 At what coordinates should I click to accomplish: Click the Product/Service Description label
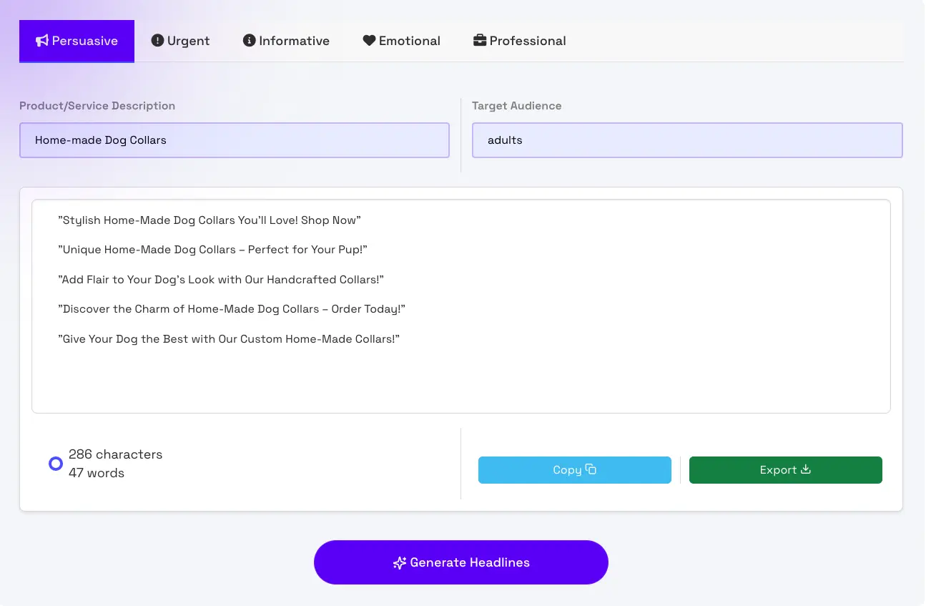97,106
